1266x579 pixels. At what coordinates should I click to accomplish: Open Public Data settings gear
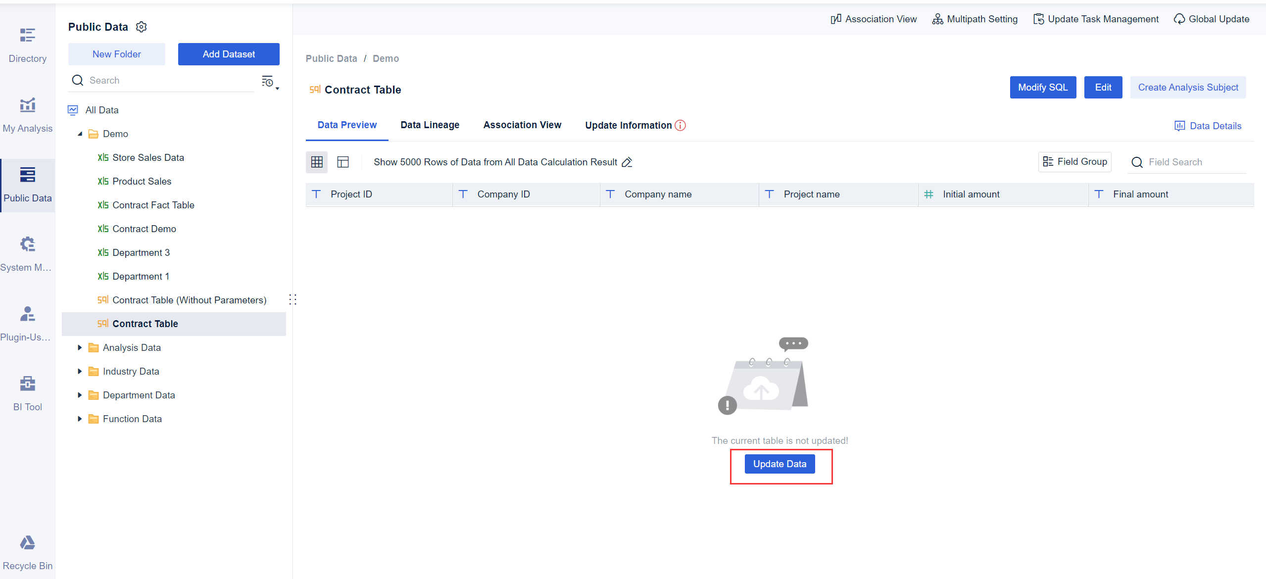[141, 27]
